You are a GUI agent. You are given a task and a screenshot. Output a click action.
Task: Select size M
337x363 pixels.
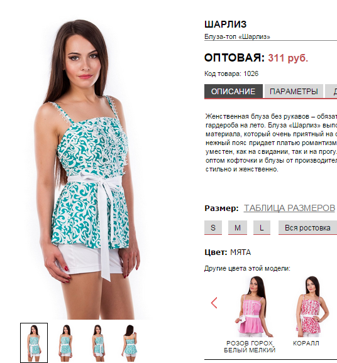(x=238, y=227)
